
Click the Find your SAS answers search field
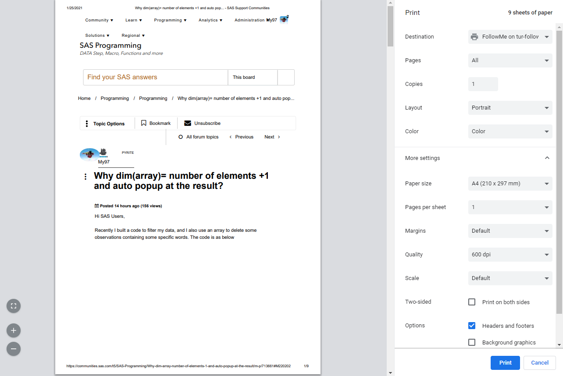point(155,77)
